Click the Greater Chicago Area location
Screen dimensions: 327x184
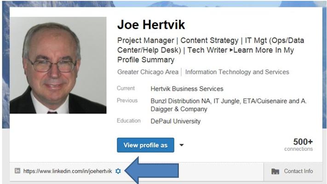[148, 72]
